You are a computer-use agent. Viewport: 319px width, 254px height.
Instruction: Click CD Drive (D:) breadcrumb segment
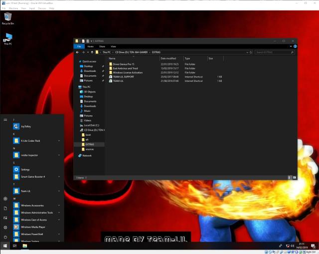tap(132, 52)
